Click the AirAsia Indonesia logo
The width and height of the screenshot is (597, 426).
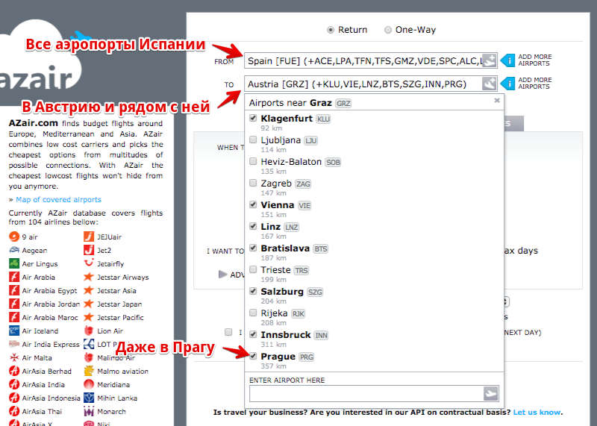coord(14,398)
